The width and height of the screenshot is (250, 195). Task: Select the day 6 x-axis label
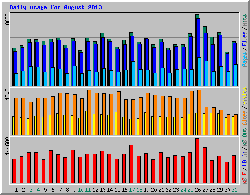point(53,190)
